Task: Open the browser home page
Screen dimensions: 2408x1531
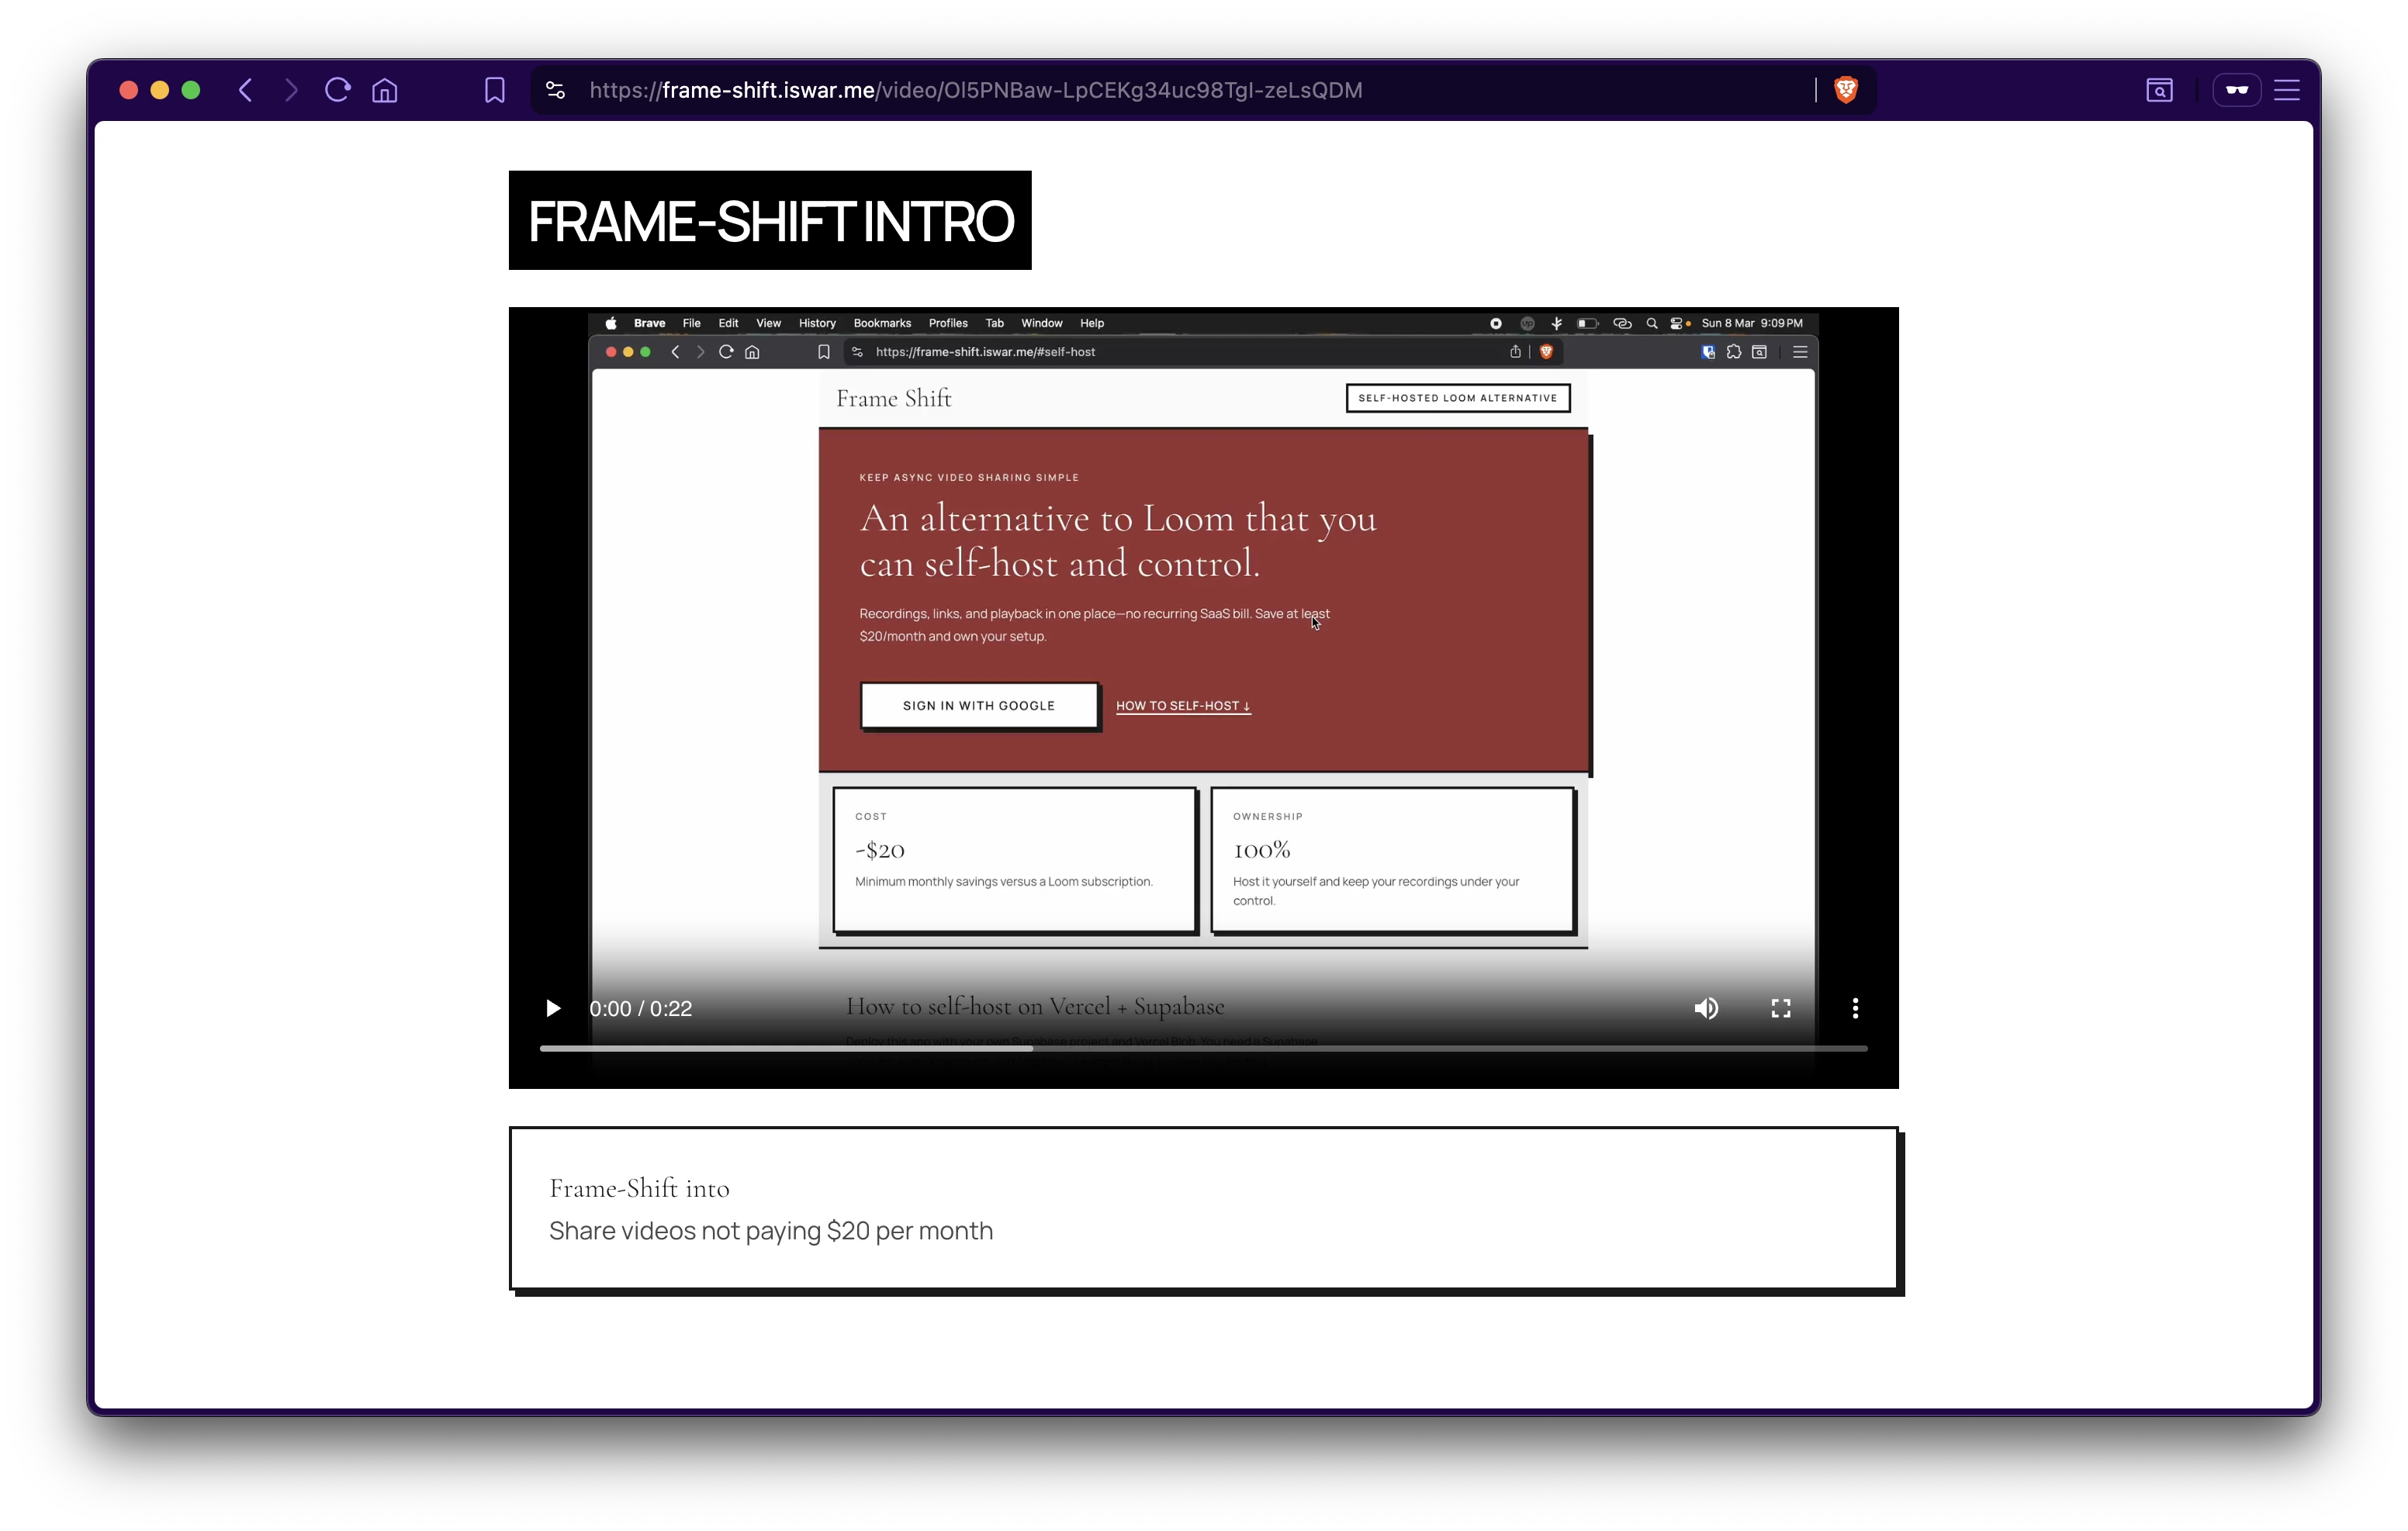Action: 383,89
